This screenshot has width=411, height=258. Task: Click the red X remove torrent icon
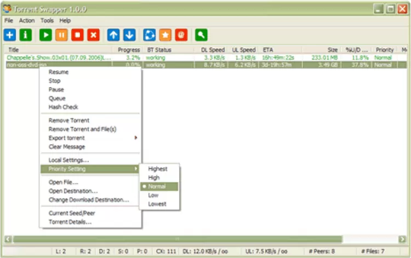pos(93,35)
